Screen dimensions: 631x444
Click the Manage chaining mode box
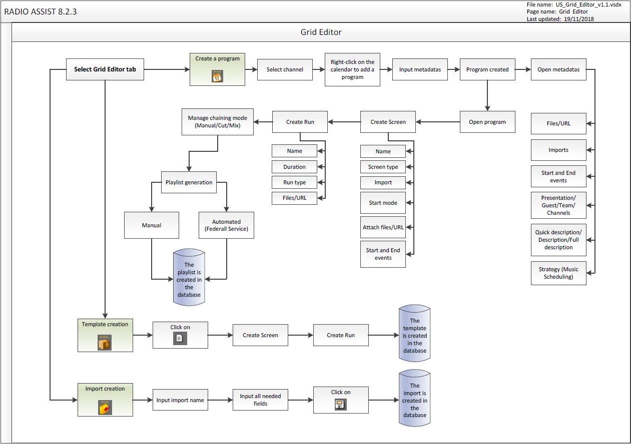coord(217,122)
